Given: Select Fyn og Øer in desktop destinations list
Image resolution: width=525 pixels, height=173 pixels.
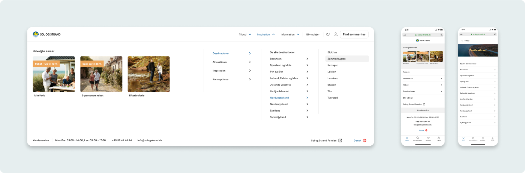Looking at the screenshot, I should pyautogui.click(x=289, y=72).
